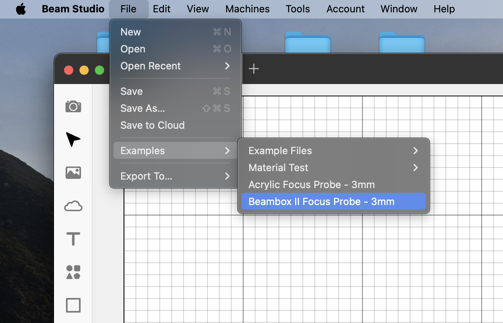Open the cloud tool in sidebar
Screen dimensions: 503x323
(73, 206)
